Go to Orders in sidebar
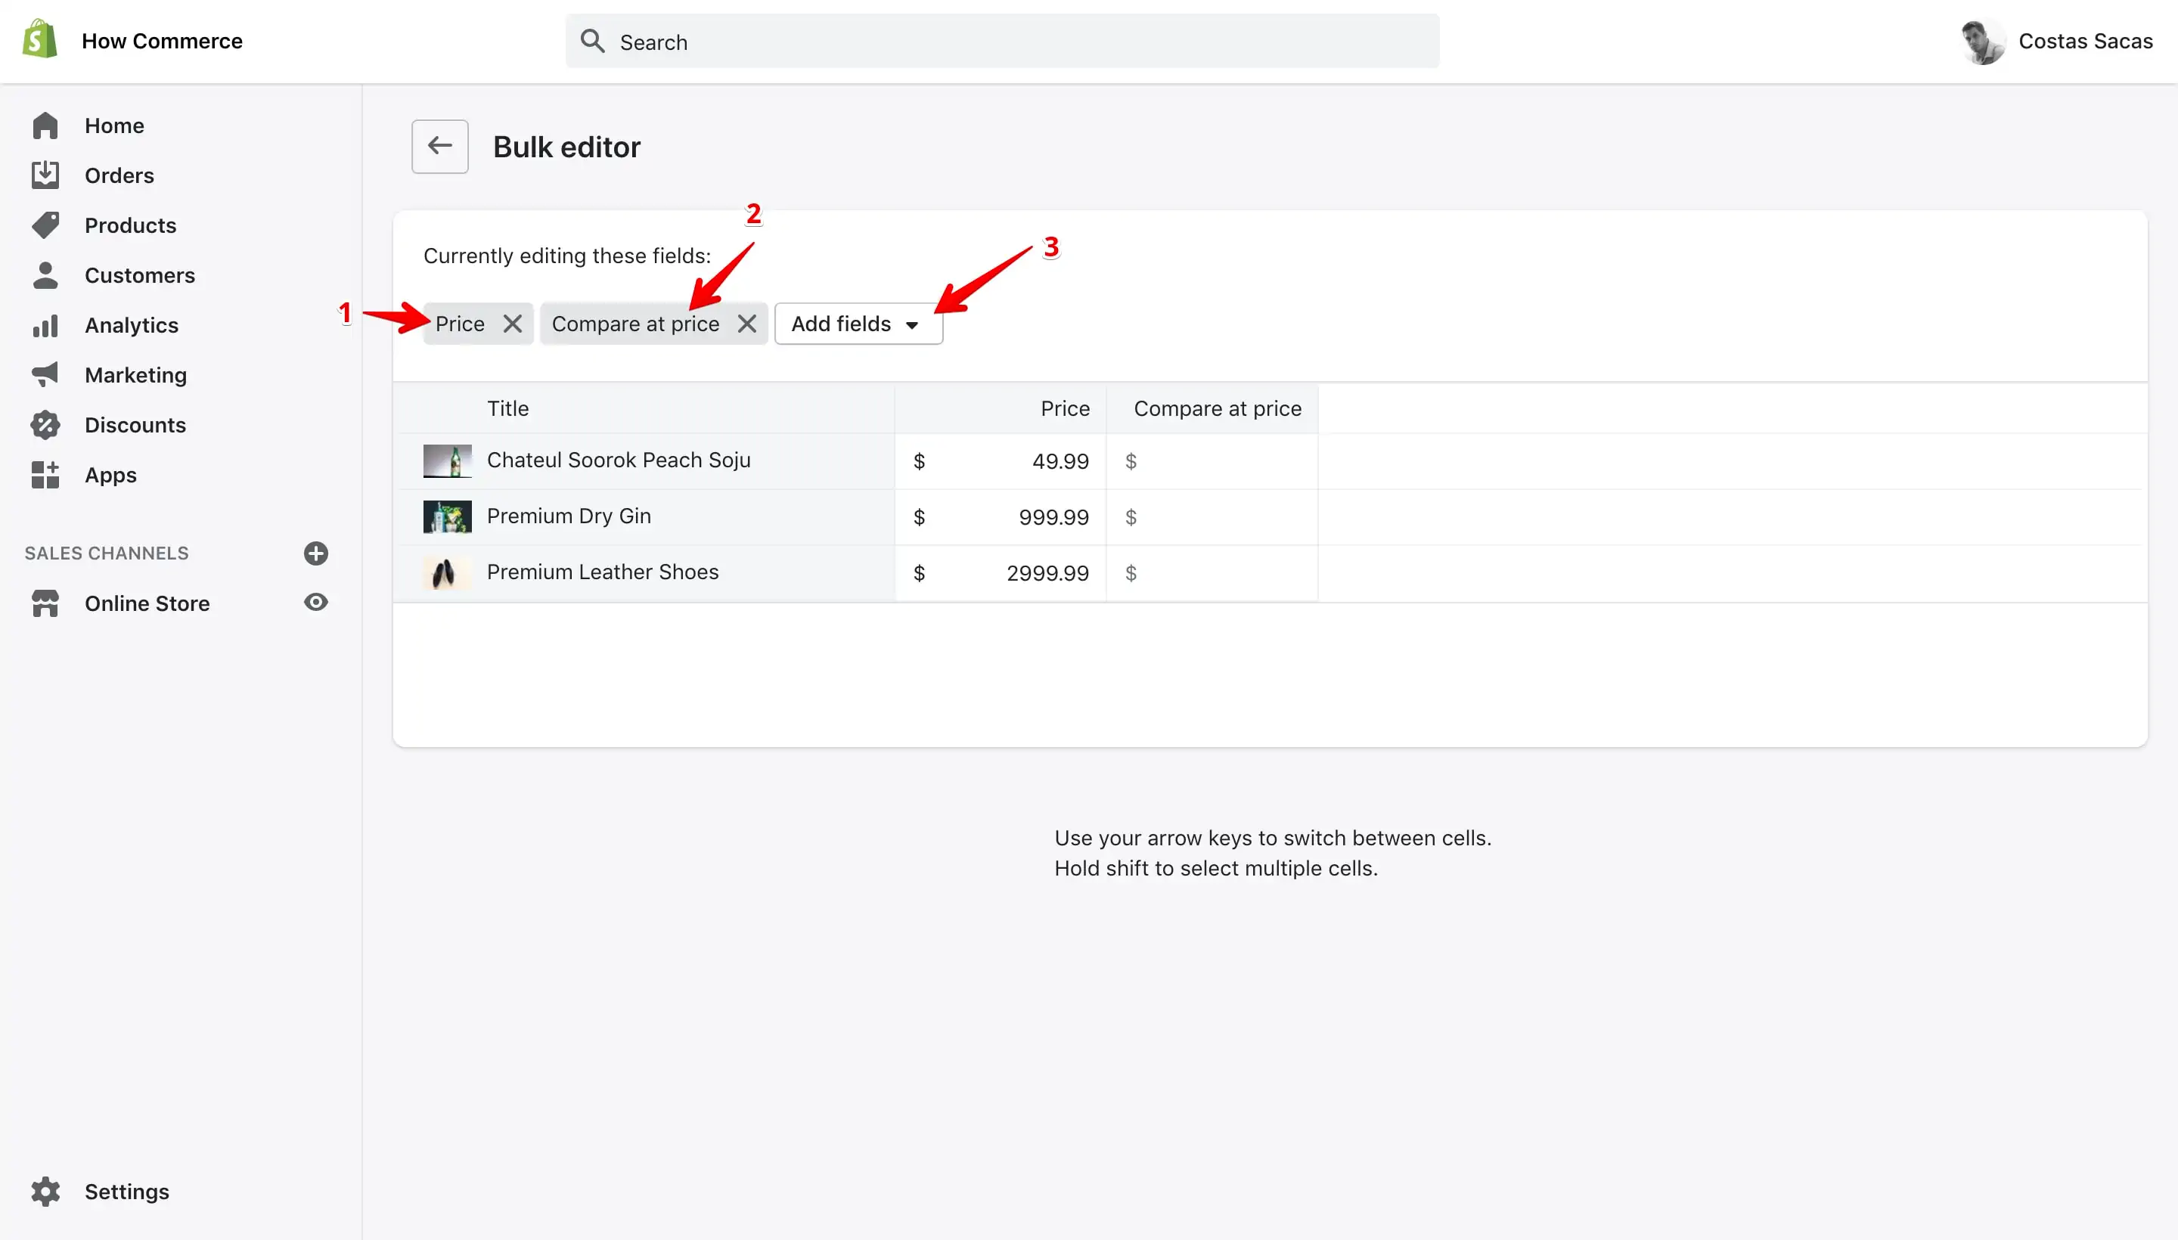2178x1240 pixels. click(119, 175)
